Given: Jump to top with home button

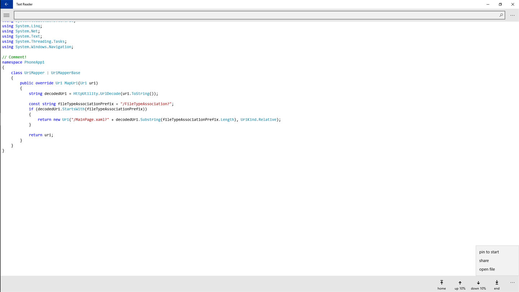Looking at the screenshot, I should [442, 285].
